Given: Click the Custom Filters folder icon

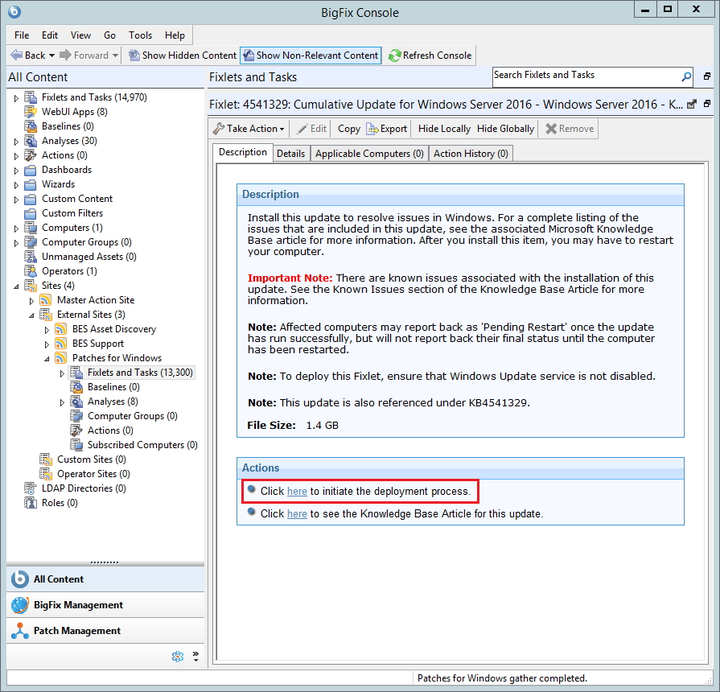Looking at the screenshot, I should pos(31,213).
